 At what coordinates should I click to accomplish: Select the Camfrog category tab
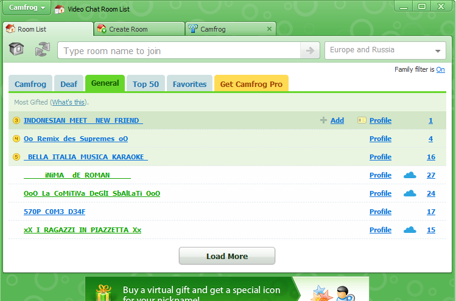click(30, 84)
